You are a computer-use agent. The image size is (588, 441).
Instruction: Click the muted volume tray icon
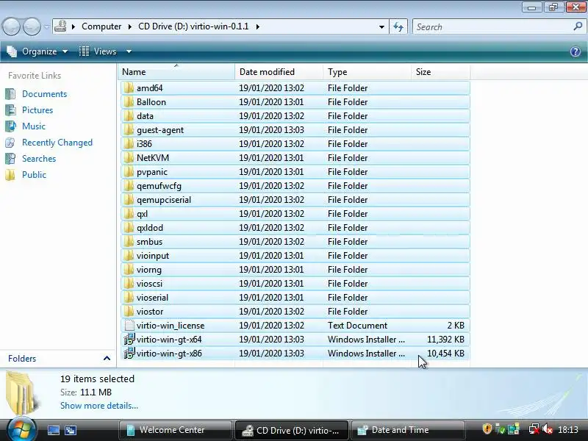coord(547,429)
